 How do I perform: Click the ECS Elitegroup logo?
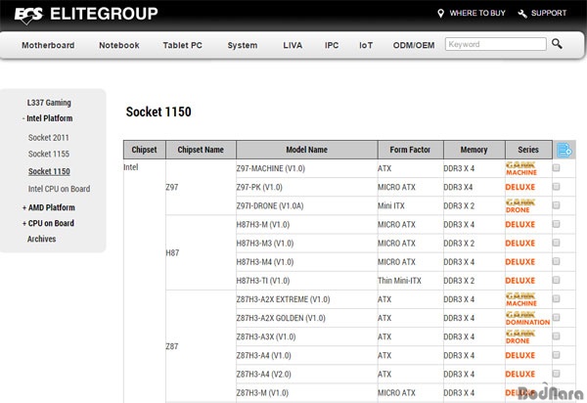coord(86,15)
